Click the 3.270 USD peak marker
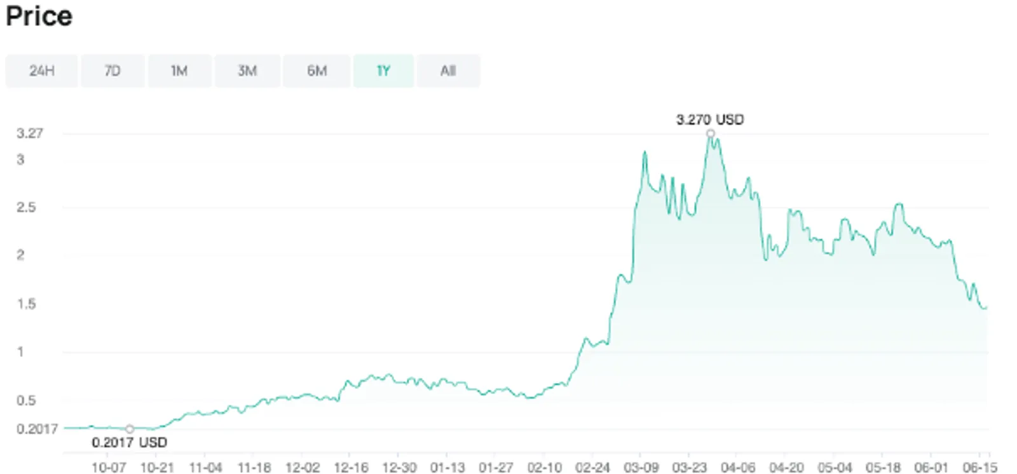Screen dimensions: 1017x474 click(711, 133)
